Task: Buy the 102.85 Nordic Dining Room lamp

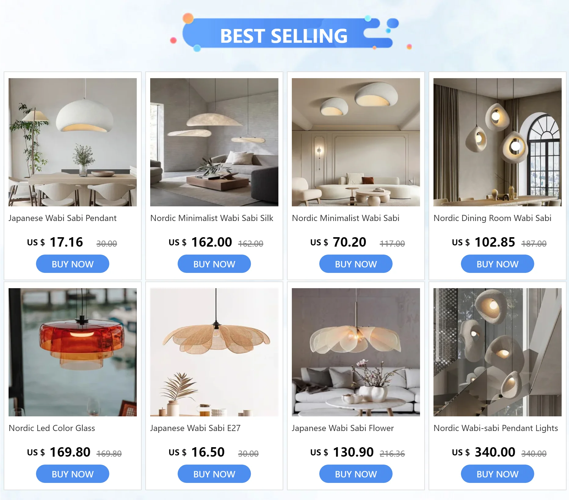Action: tap(498, 264)
